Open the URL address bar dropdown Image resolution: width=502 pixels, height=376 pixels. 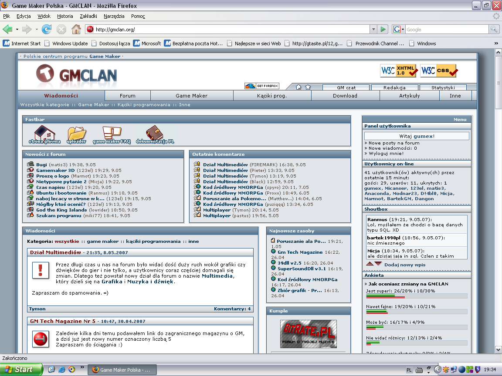[373, 29]
